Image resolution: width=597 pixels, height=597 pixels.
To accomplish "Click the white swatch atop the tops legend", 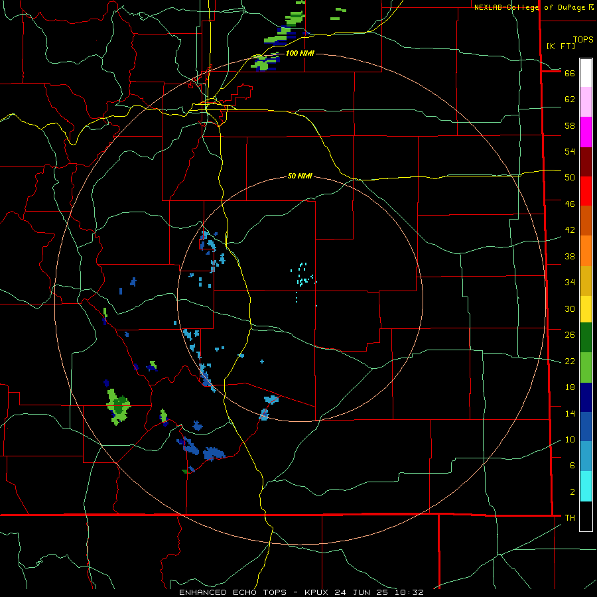I will pyautogui.click(x=586, y=73).
